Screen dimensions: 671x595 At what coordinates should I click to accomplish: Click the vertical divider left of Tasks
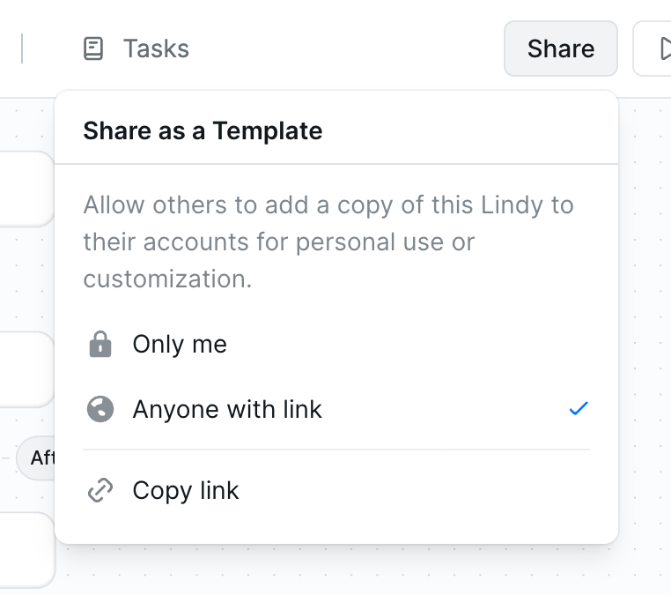22,48
